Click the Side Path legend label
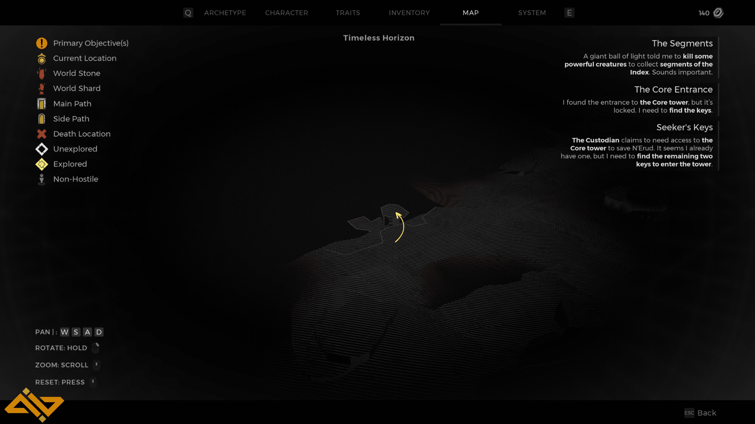The width and height of the screenshot is (755, 424). point(71,119)
